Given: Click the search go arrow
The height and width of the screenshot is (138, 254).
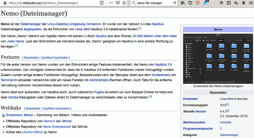Looking at the screenshot, I should point(174,3).
